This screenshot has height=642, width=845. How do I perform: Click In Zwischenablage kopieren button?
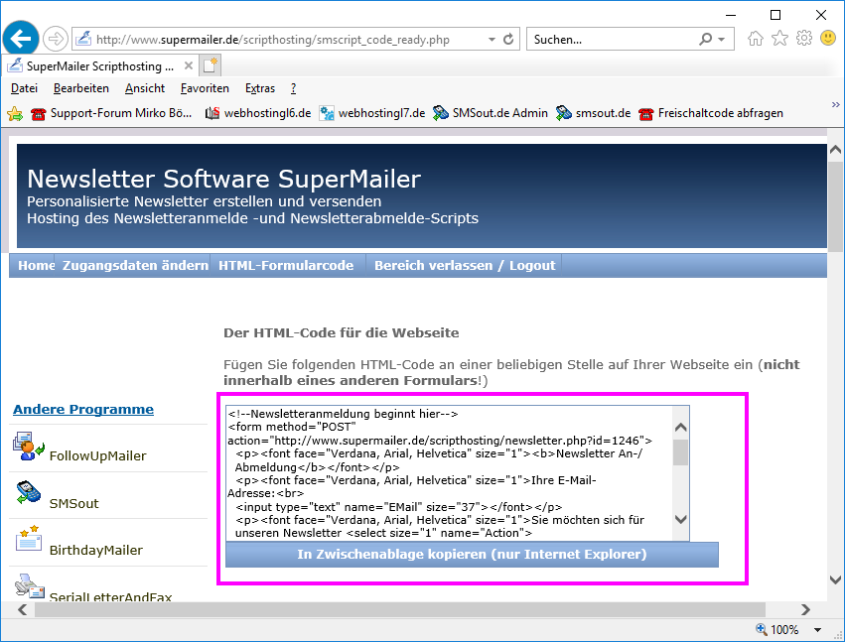click(472, 555)
